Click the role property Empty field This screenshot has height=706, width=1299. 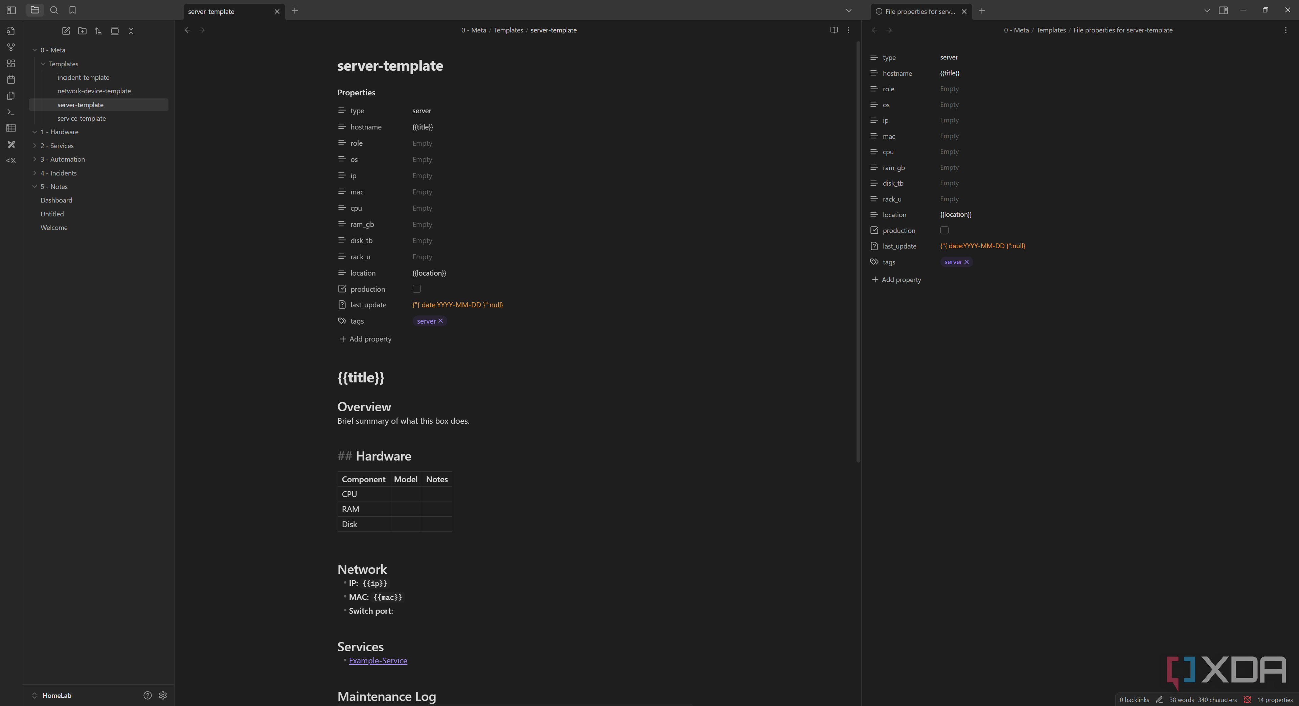click(422, 143)
